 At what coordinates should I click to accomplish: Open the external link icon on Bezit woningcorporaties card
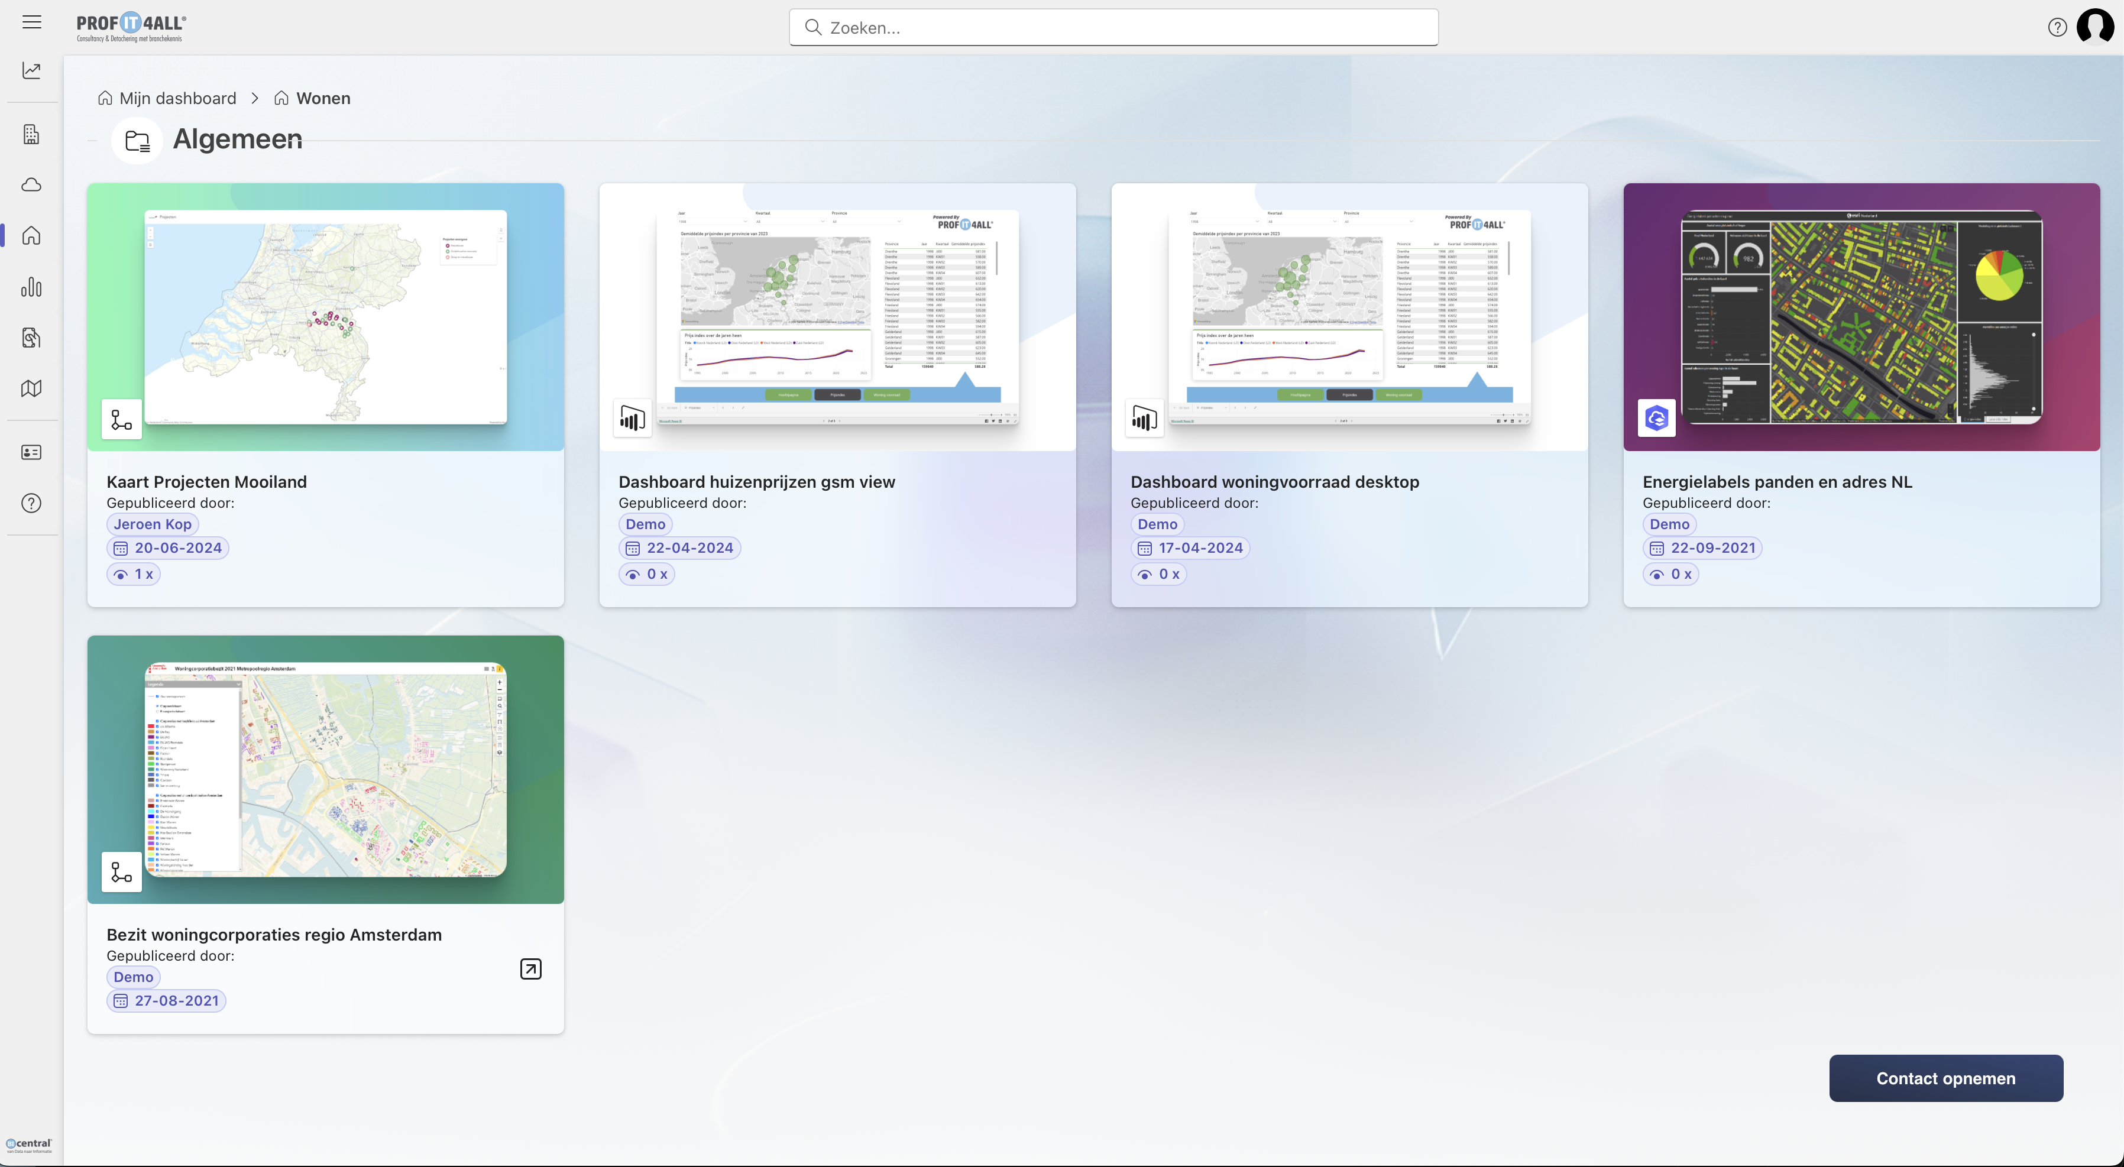tap(530, 968)
